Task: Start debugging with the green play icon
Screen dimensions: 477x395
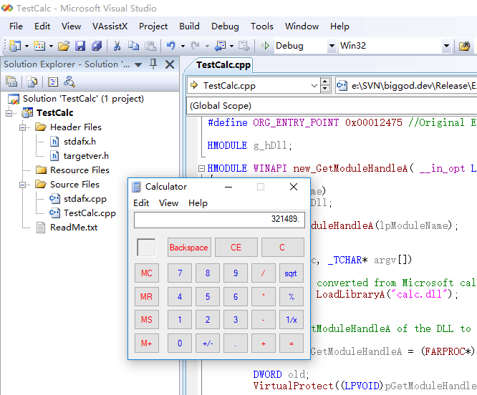Action: [x=265, y=46]
